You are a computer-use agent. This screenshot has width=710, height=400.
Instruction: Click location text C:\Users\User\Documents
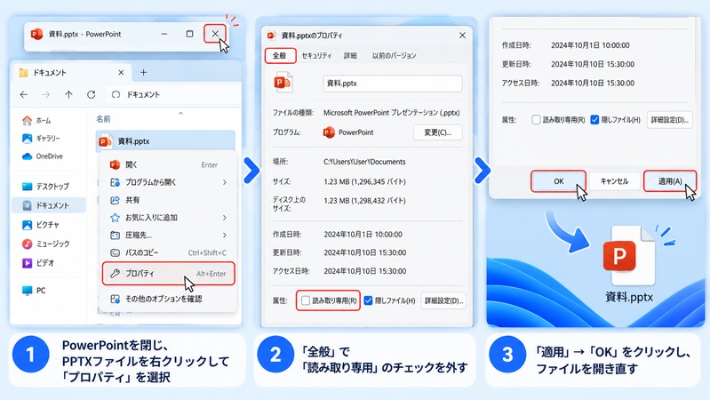click(364, 162)
